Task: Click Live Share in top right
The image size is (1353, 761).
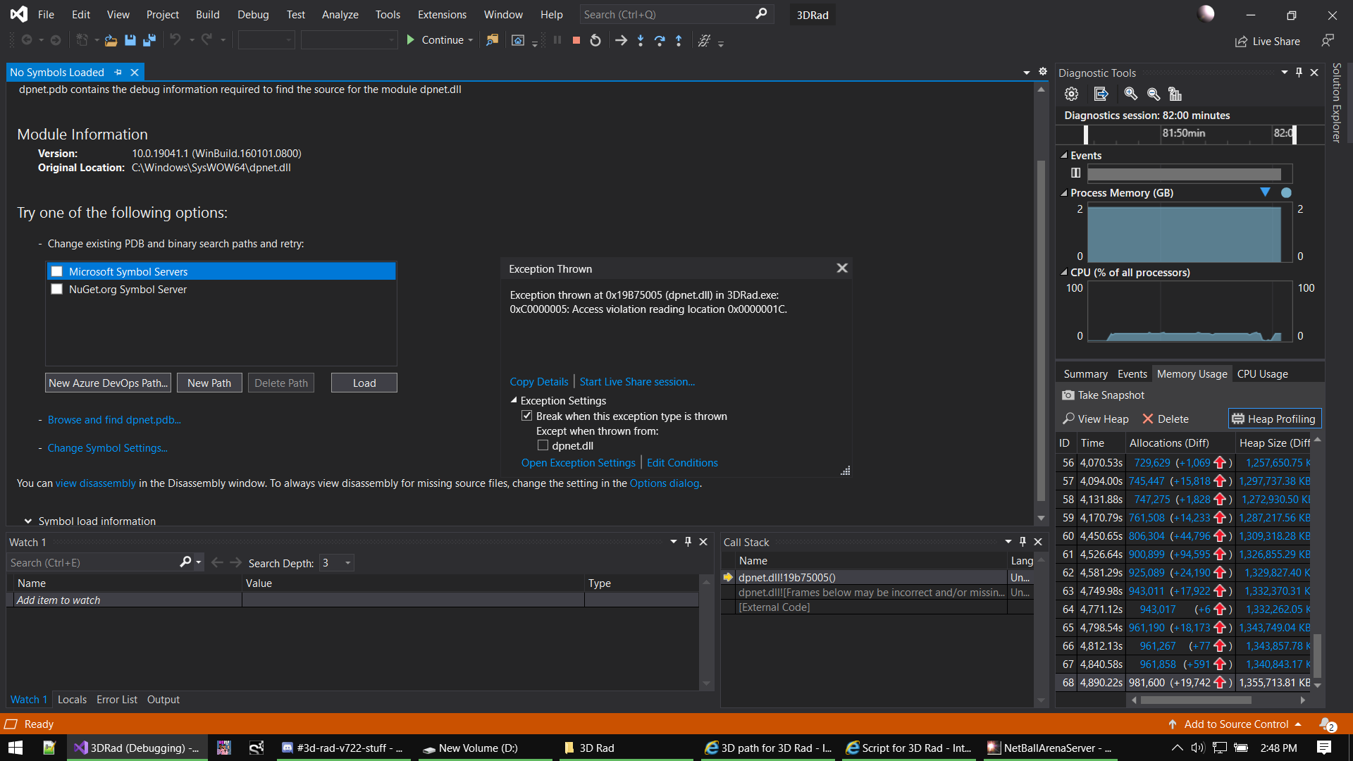Action: tap(1268, 42)
